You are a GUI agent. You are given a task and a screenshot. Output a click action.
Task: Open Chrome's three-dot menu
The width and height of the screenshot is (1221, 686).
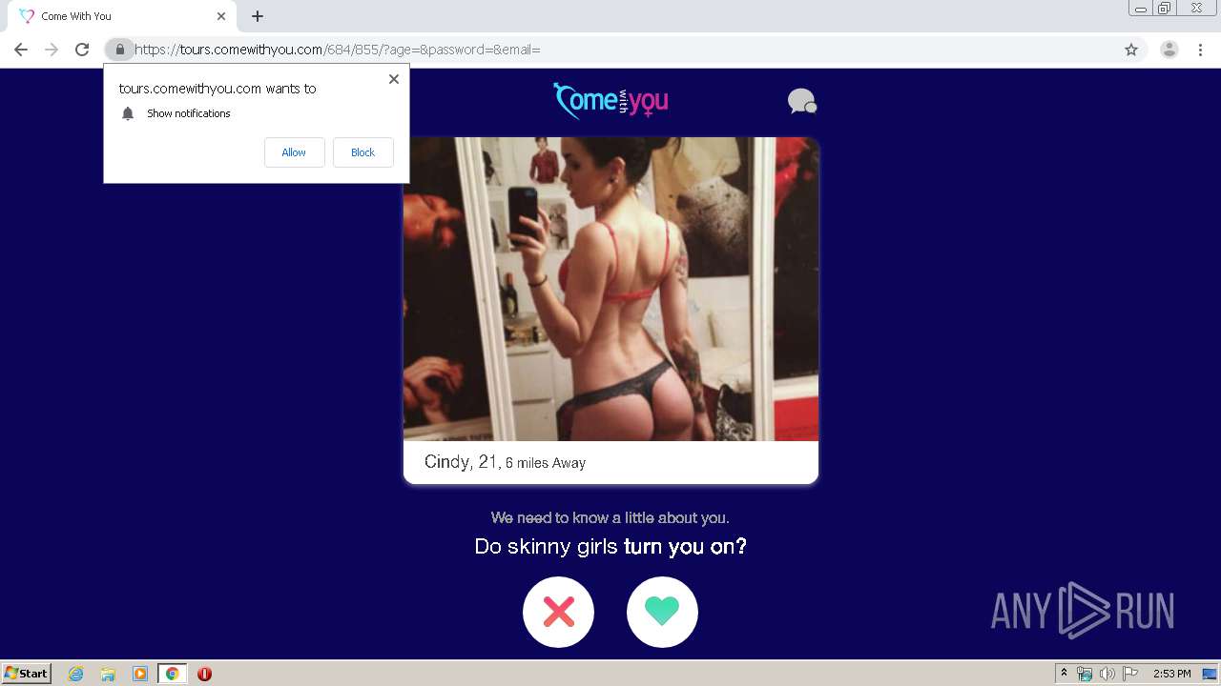point(1200,50)
